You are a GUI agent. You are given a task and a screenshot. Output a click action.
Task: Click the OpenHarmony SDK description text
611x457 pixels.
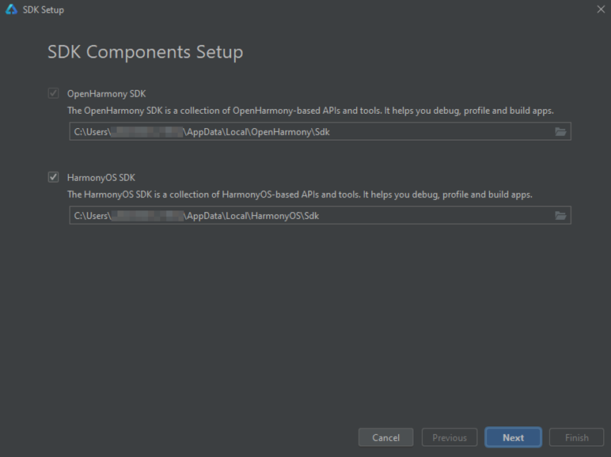pyautogui.click(x=310, y=111)
